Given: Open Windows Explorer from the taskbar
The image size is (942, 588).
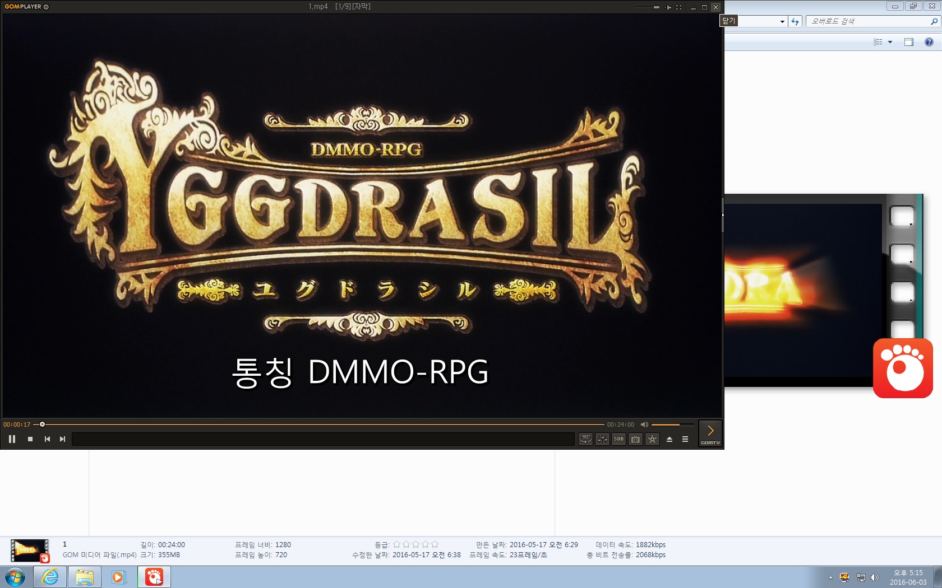Looking at the screenshot, I should coord(85,577).
